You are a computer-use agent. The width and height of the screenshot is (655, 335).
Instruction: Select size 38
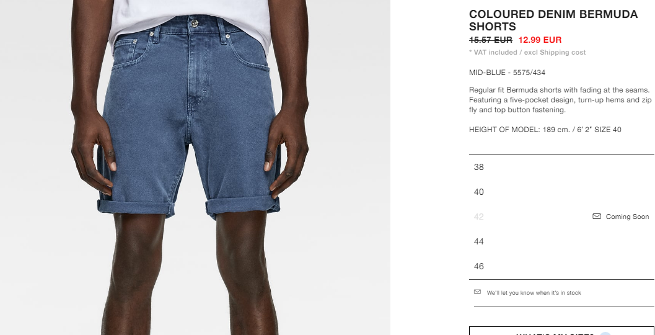(x=561, y=167)
